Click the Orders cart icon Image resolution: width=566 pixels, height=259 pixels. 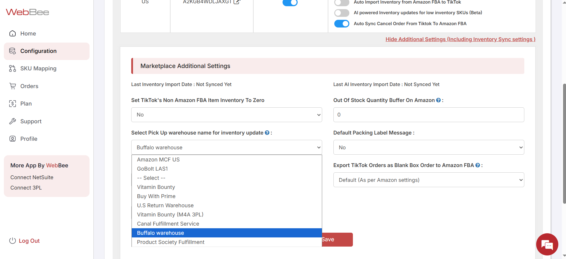(x=12, y=86)
